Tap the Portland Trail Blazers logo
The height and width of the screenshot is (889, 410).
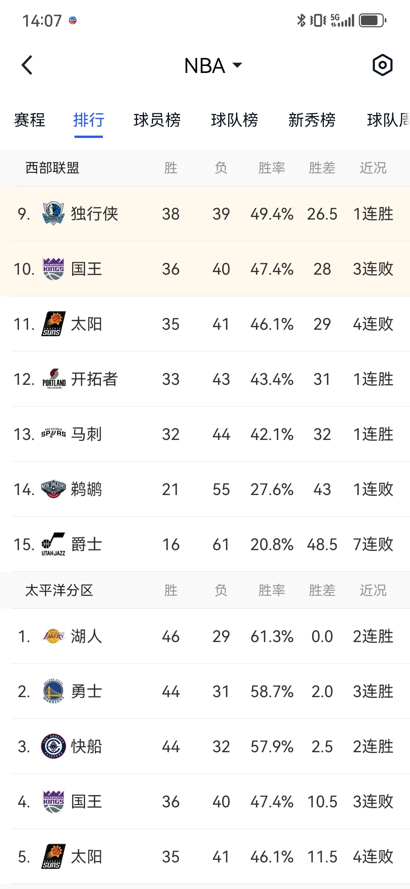53,379
